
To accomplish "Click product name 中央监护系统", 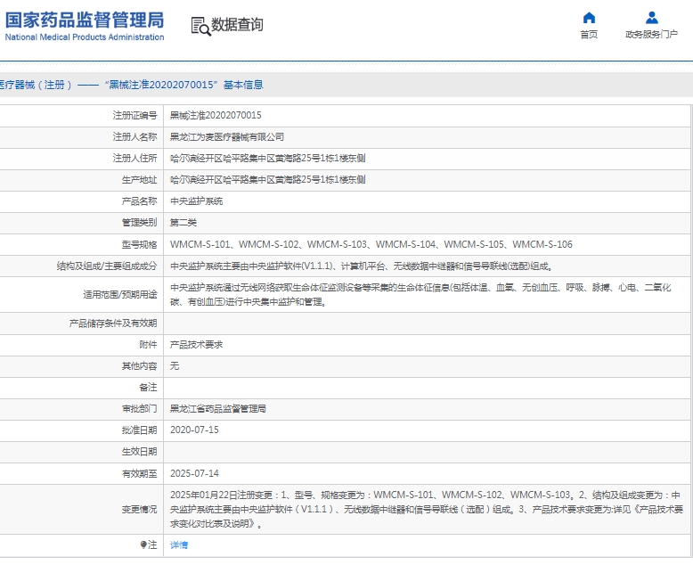I will (196, 201).
